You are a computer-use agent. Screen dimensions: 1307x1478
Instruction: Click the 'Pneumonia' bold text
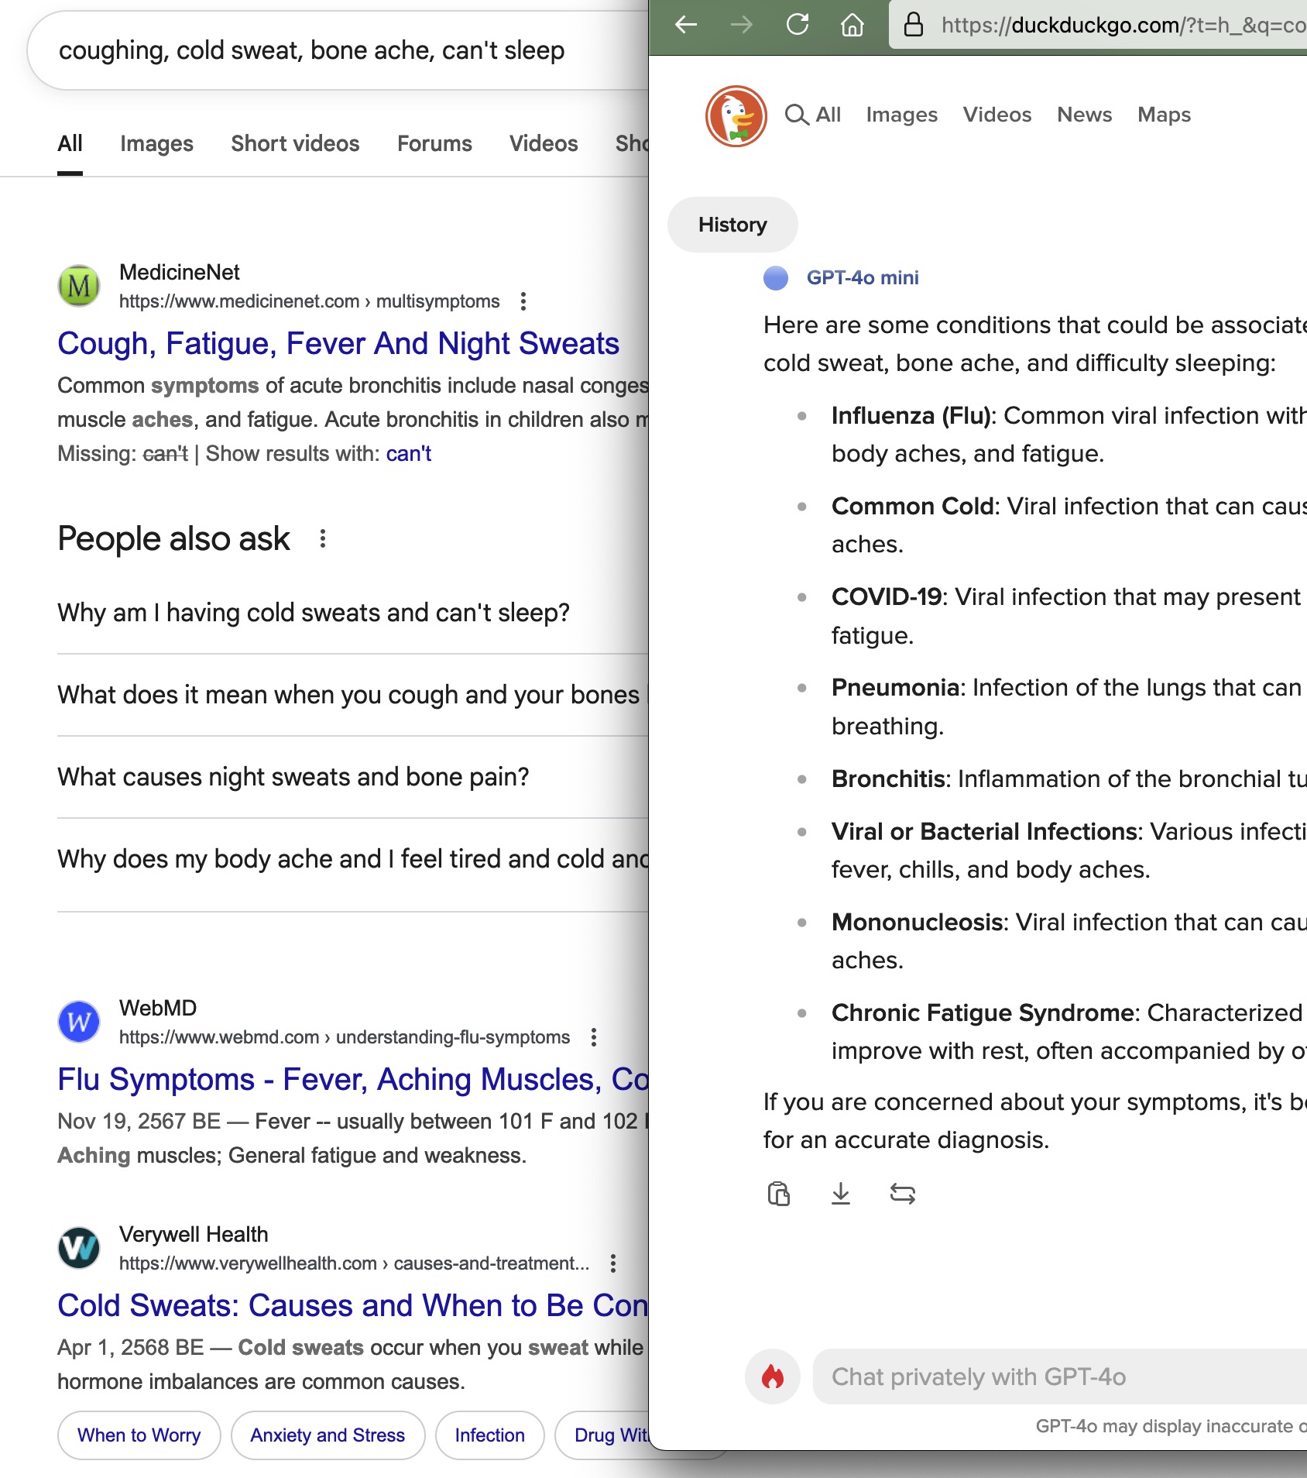(x=895, y=688)
